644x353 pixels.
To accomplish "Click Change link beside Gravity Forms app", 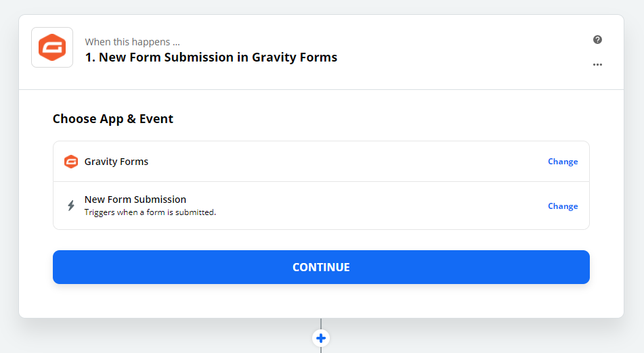I will (563, 162).
